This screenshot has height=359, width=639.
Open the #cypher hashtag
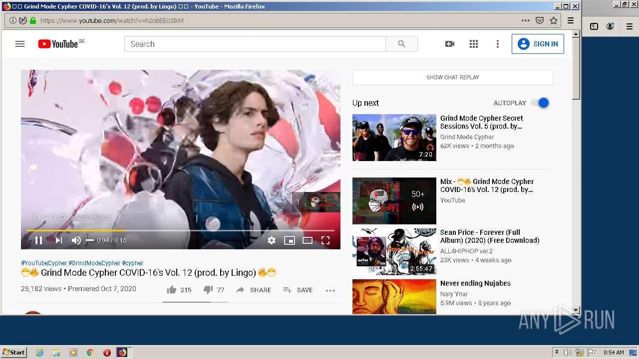132,263
